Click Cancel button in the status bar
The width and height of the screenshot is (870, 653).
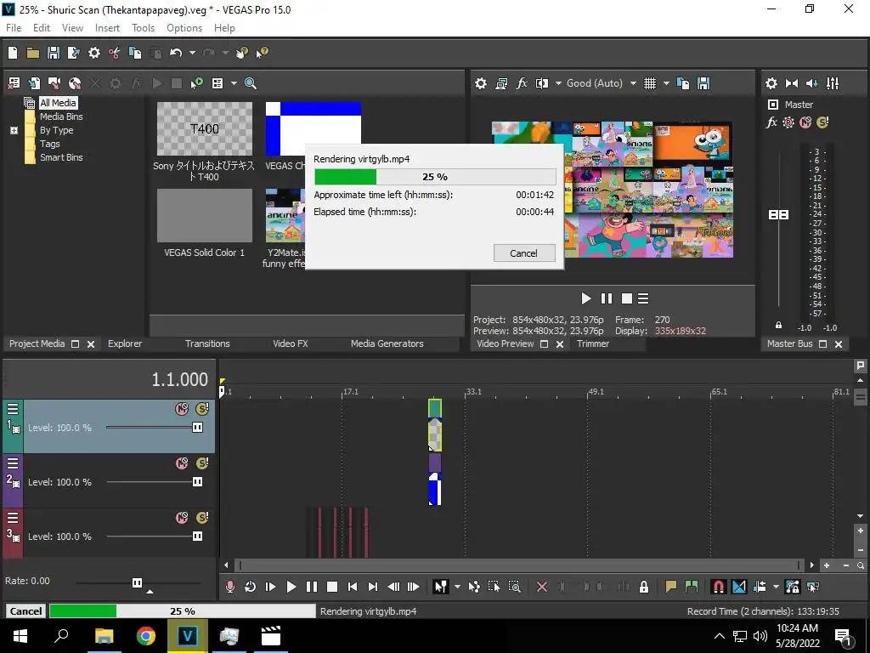pos(25,611)
